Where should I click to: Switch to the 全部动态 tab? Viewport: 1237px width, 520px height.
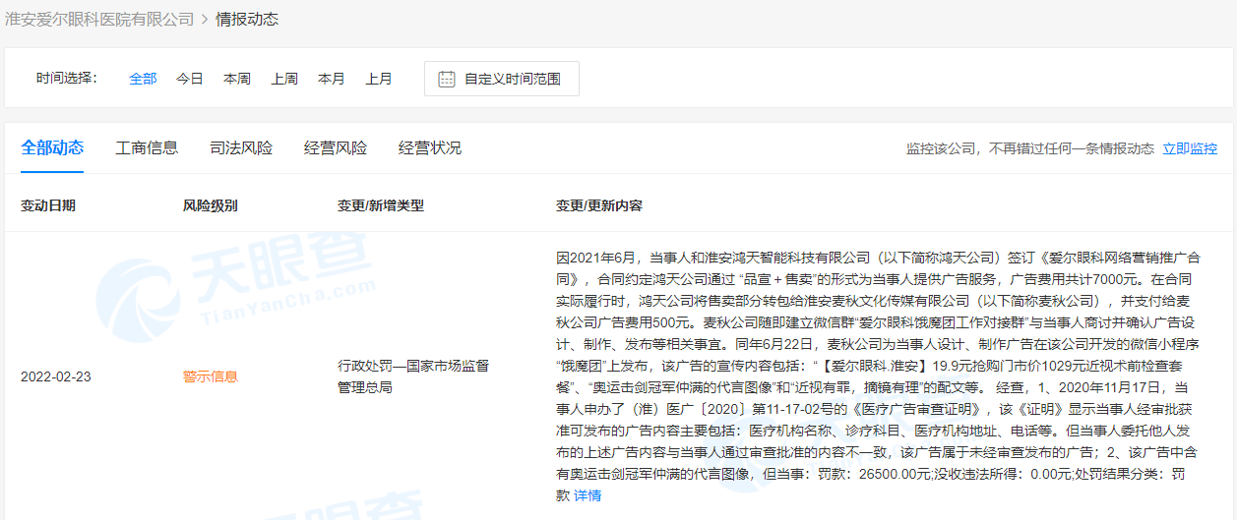tap(52, 148)
